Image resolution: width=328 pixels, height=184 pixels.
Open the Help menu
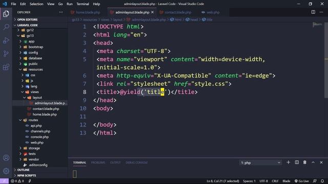[96, 4]
